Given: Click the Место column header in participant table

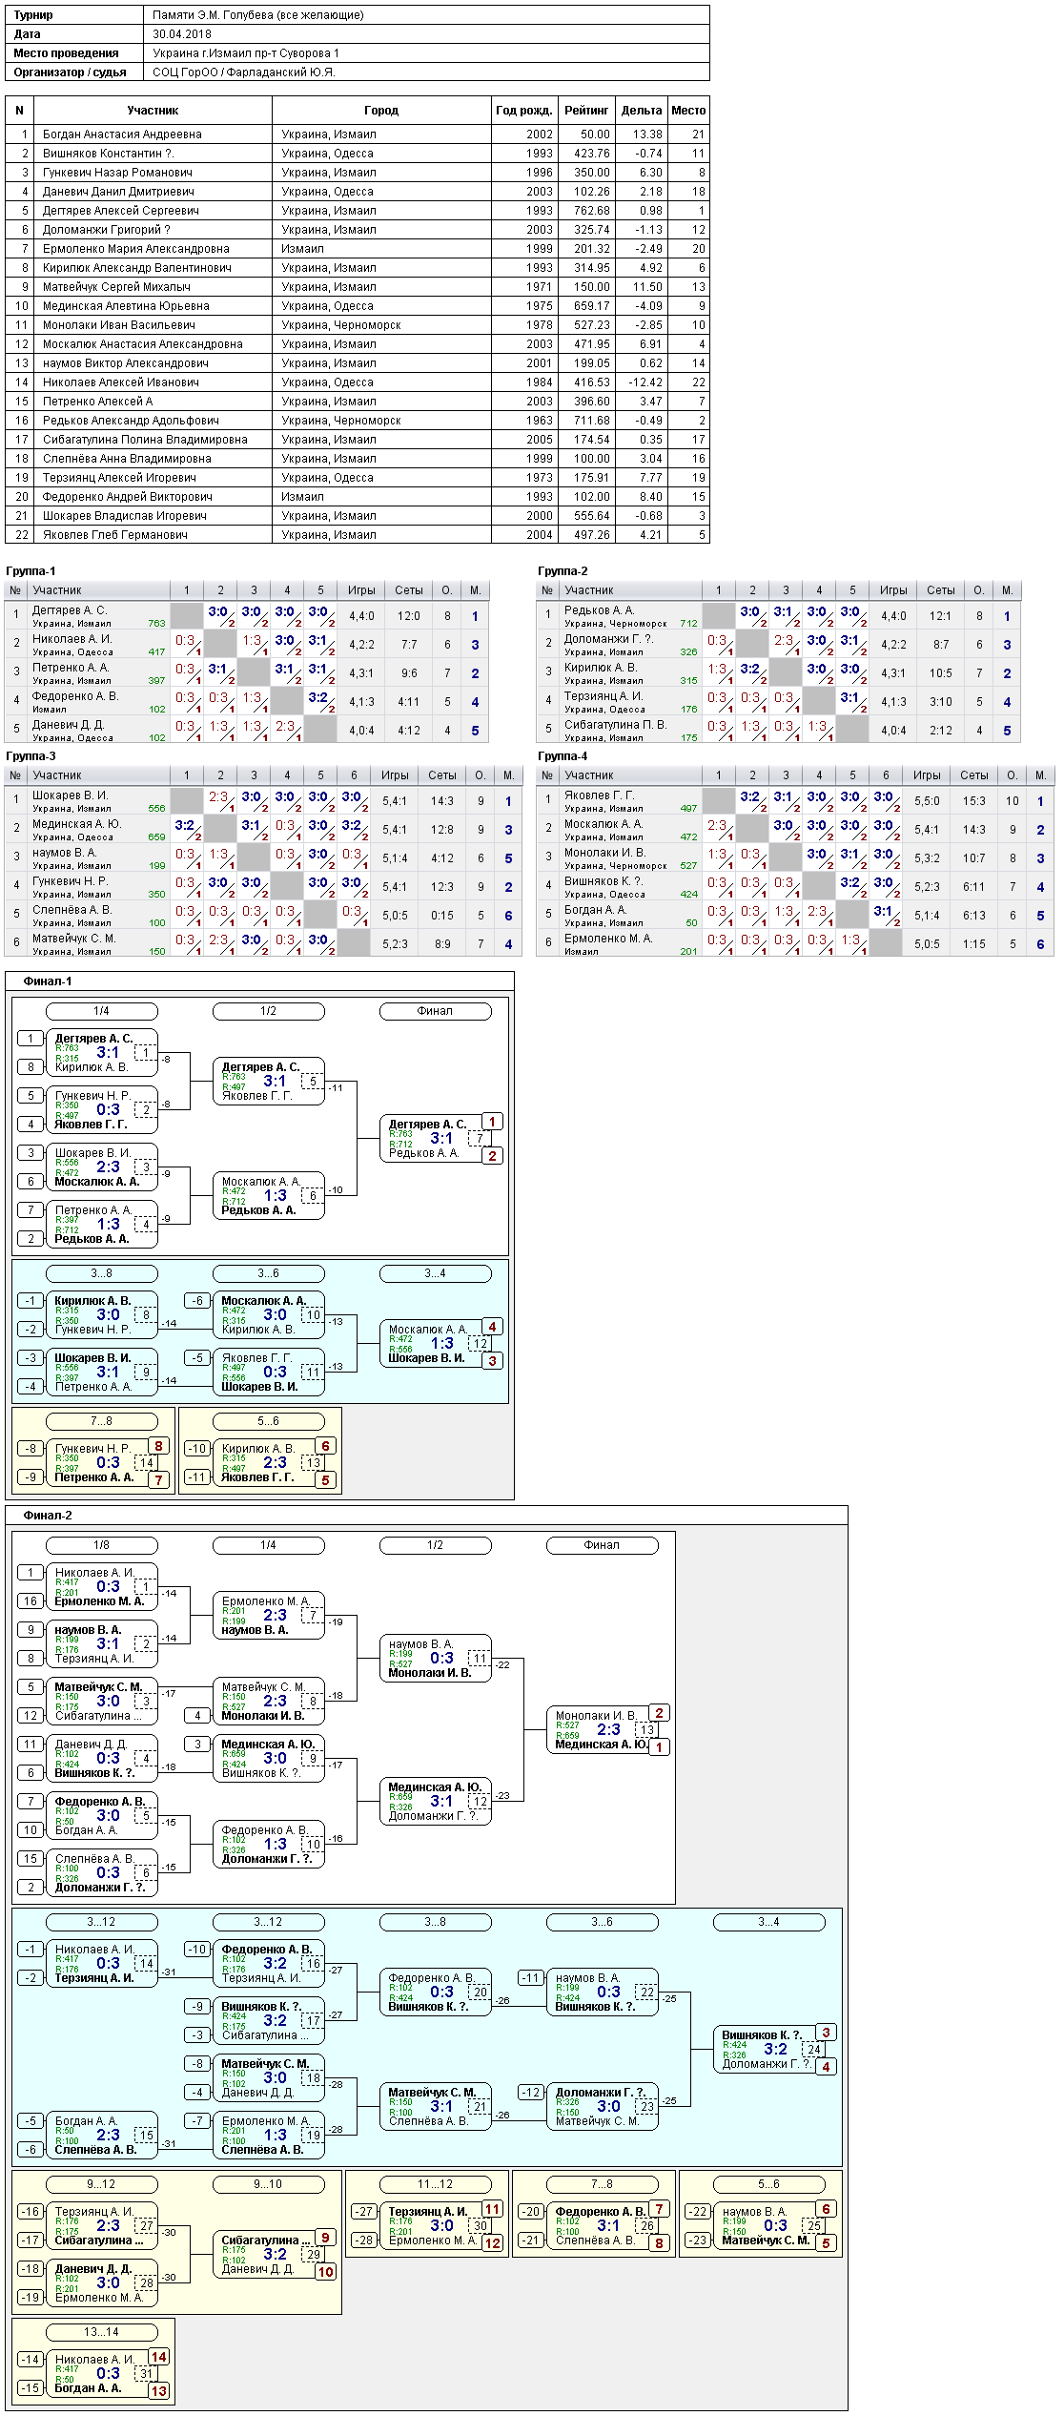Looking at the screenshot, I should pos(688,111).
